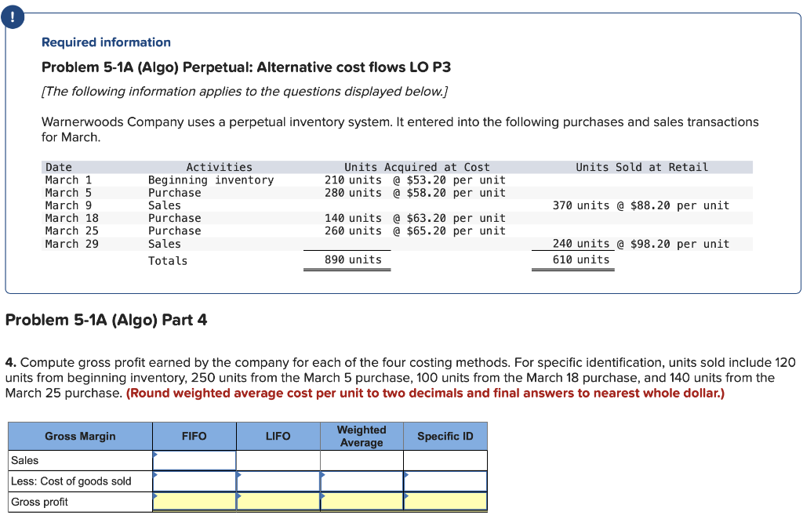
Task: Click the flag marker in LIFO Gross profit cell
Action: [x=239, y=496]
